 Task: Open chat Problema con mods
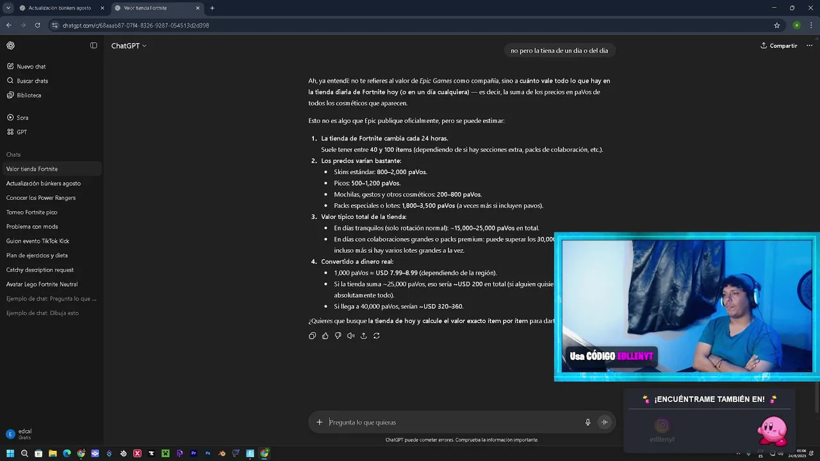click(x=51, y=227)
